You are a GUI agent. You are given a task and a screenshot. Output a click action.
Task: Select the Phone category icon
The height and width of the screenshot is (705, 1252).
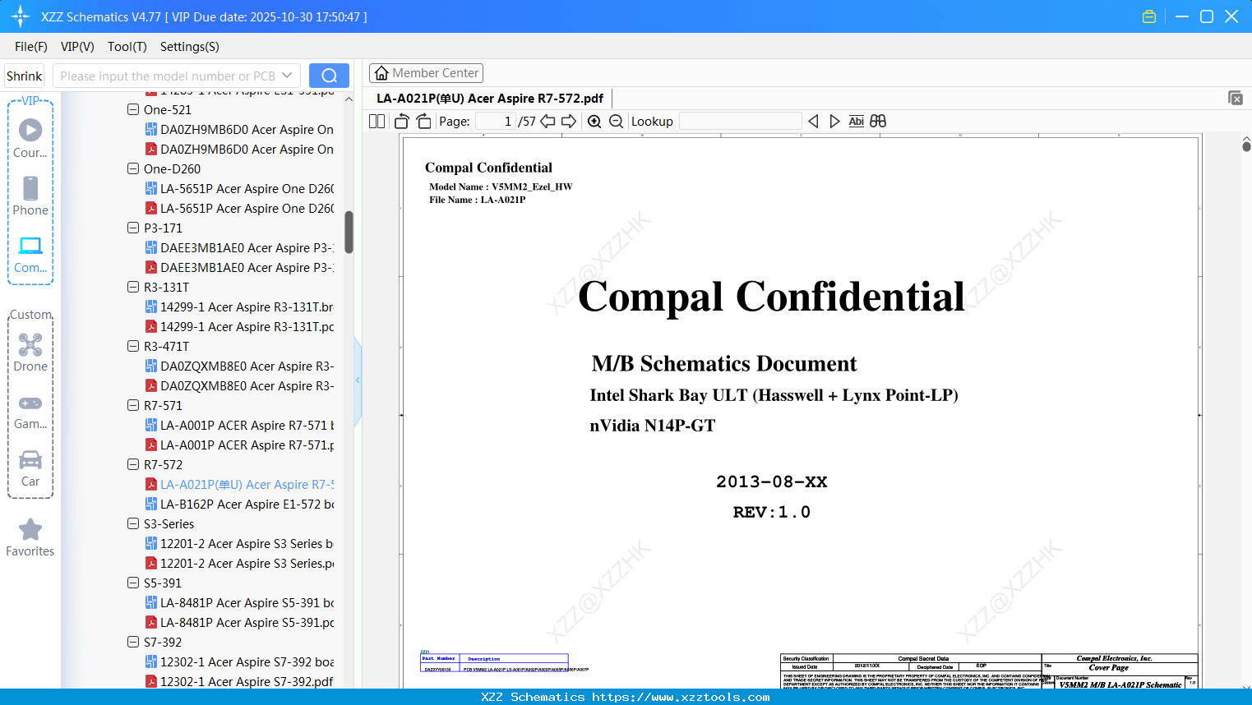tap(30, 196)
